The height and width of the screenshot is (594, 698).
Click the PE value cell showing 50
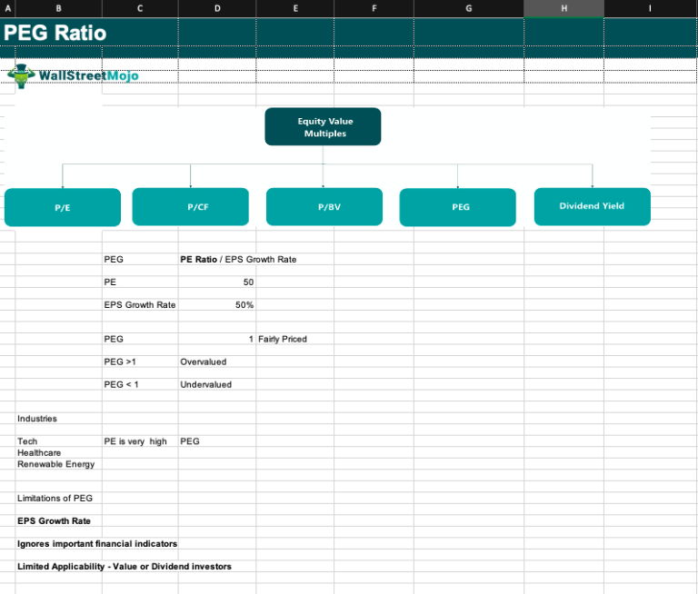(217, 282)
